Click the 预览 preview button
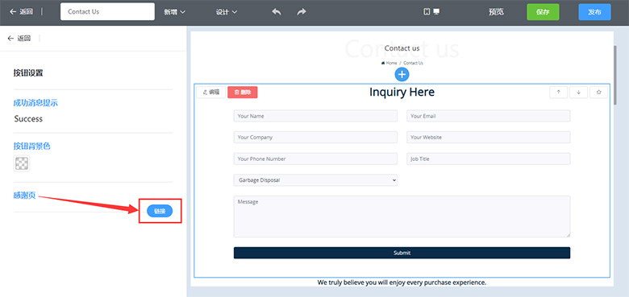Screen dimensions: 629x297 [x=496, y=12]
